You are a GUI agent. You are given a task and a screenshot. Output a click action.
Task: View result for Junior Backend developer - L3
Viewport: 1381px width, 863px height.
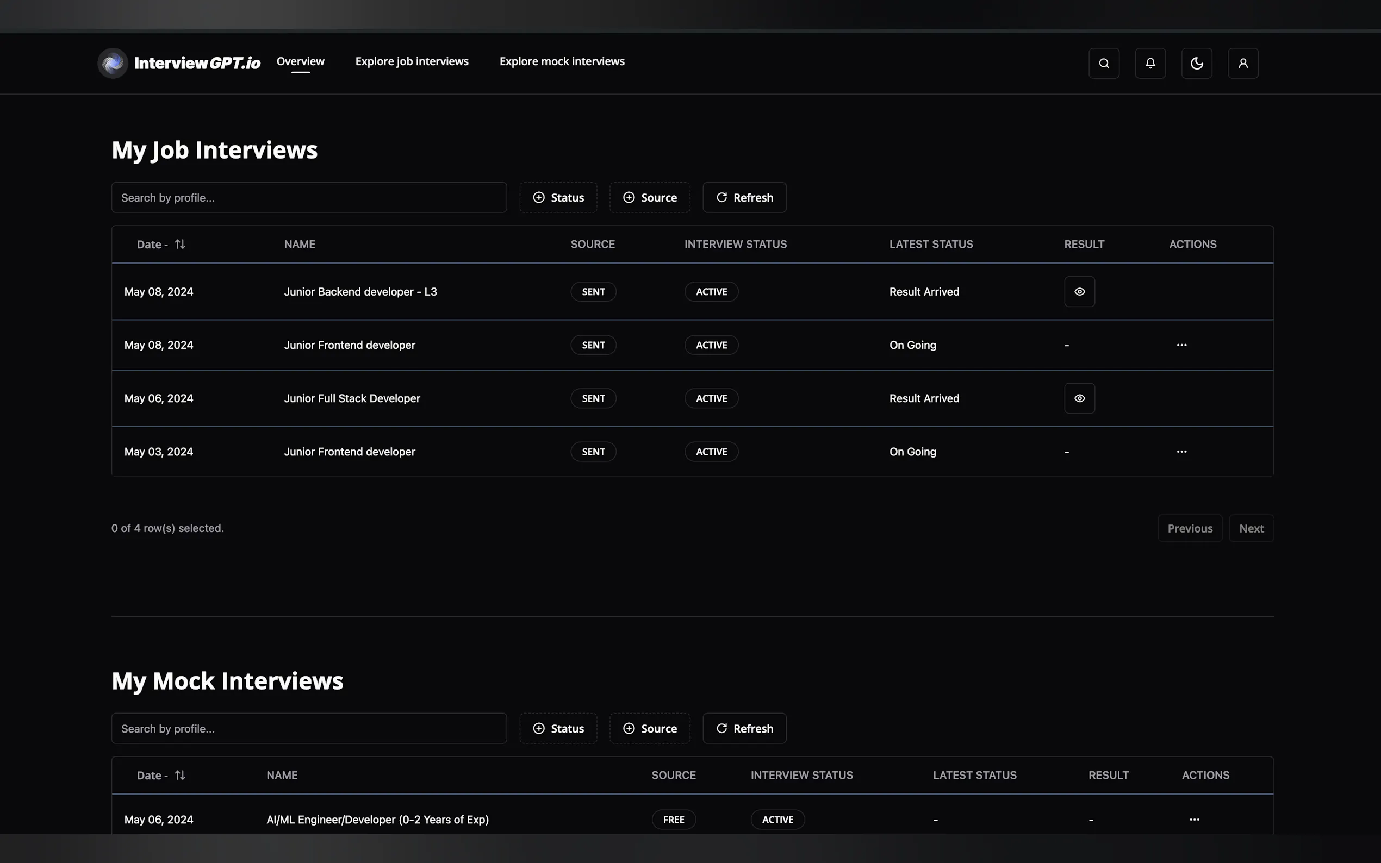tap(1079, 292)
